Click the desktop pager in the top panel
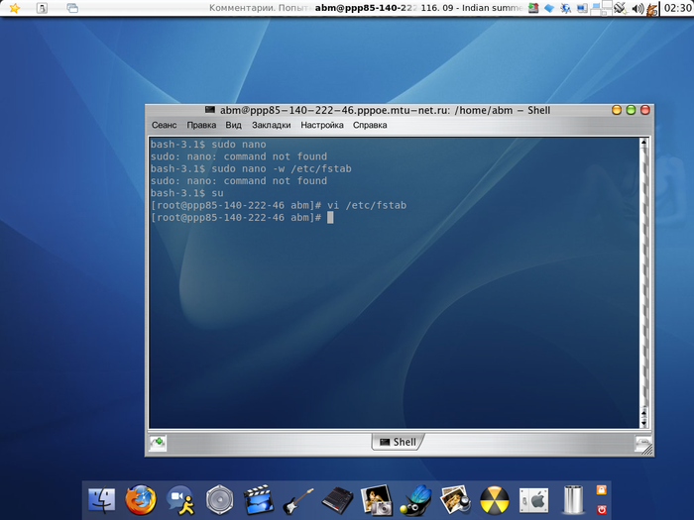The width and height of the screenshot is (694, 520). tap(602, 8)
